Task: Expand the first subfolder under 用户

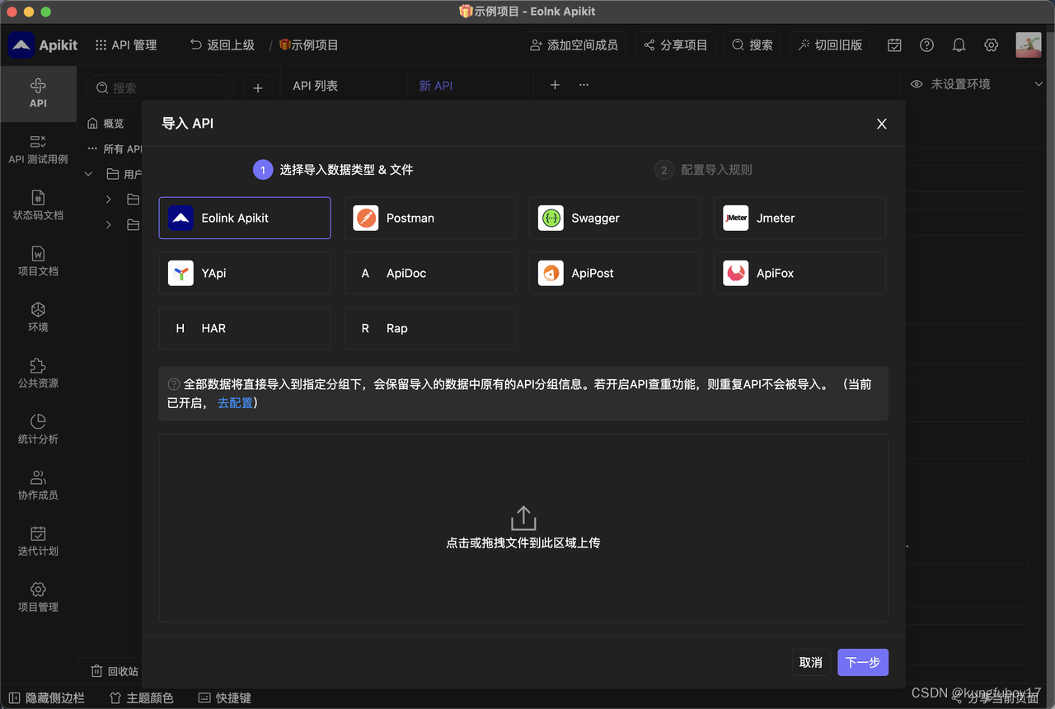Action: [x=109, y=200]
